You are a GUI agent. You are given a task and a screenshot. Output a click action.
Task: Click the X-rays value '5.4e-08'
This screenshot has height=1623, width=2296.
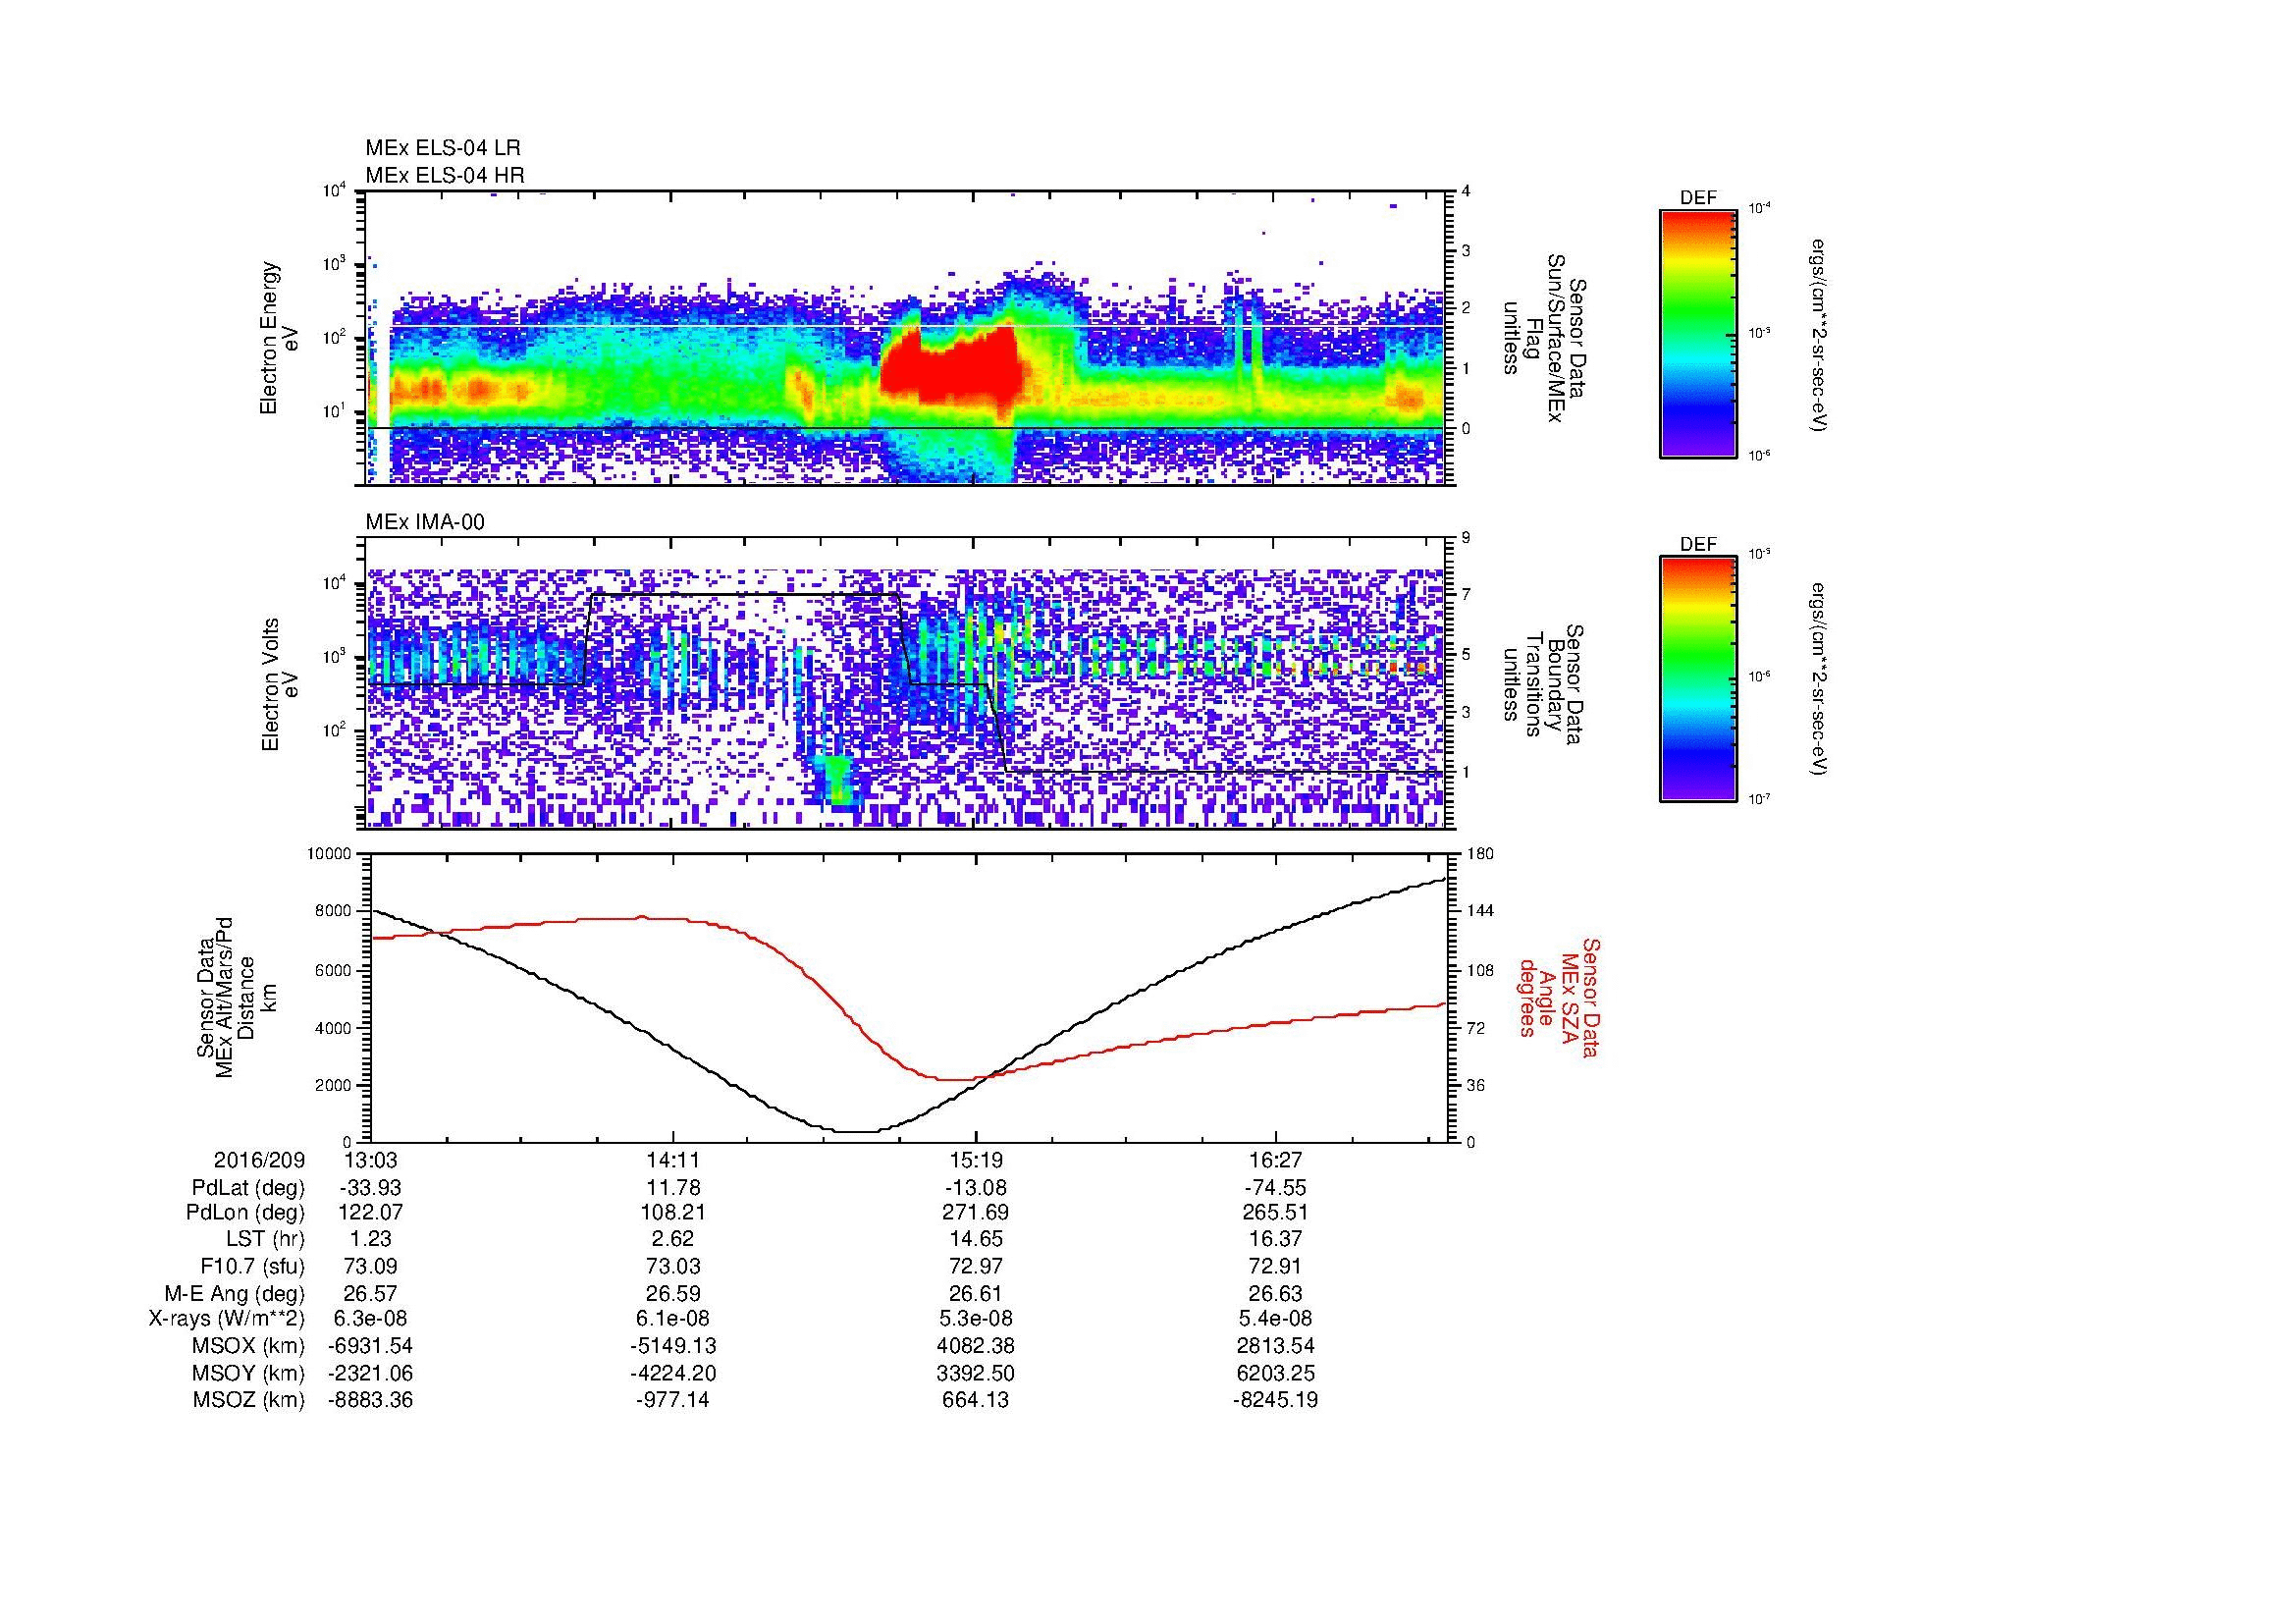(1276, 1319)
